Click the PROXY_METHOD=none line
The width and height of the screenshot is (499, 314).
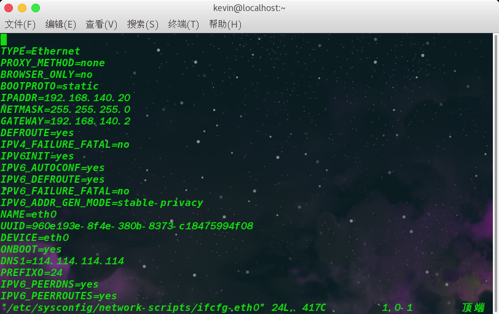coord(52,63)
